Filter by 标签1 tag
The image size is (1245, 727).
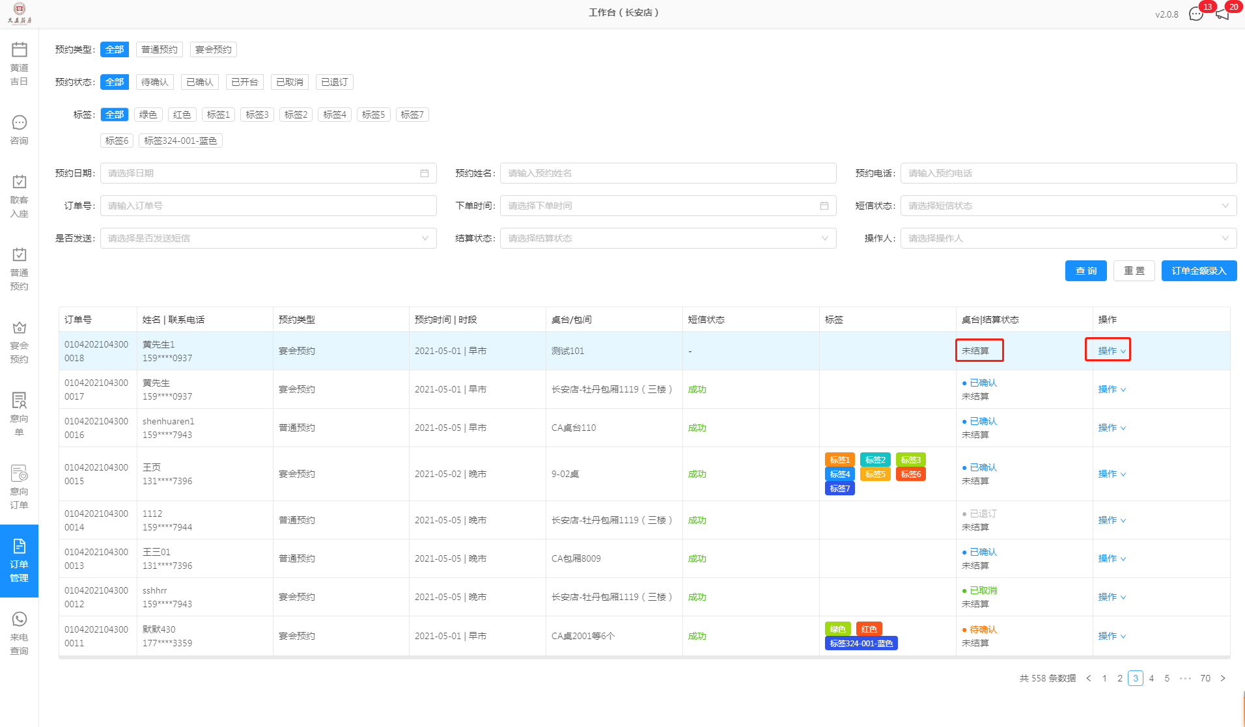tap(219, 115)
